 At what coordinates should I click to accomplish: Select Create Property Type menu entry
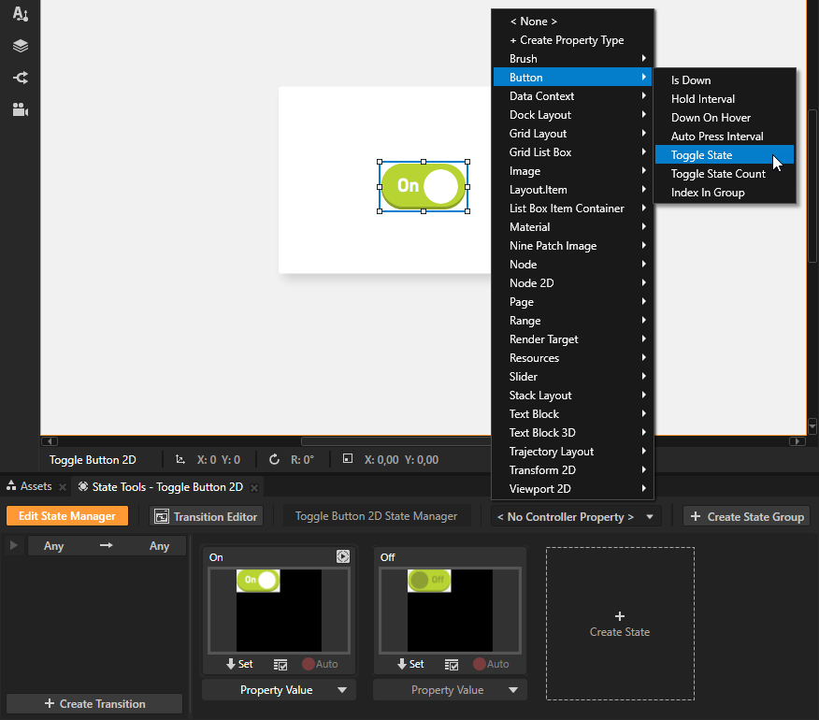click(x=567, y=40)
